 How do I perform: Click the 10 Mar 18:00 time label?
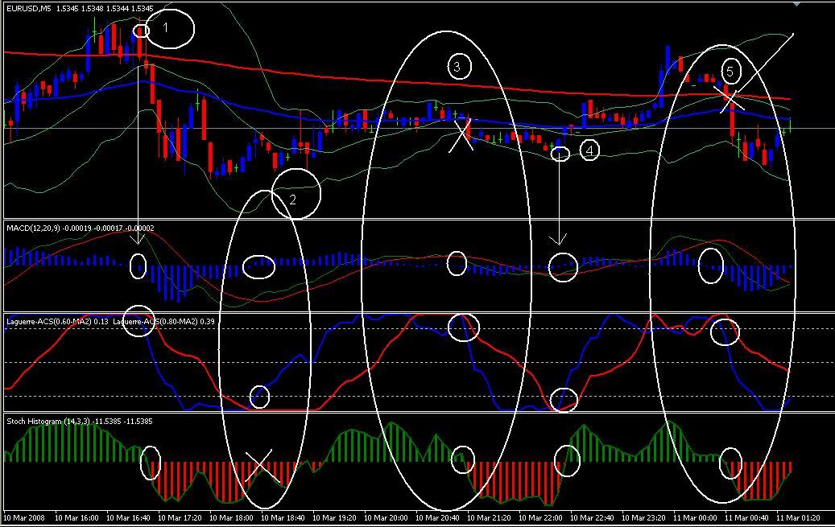click(x=231, y=517)
